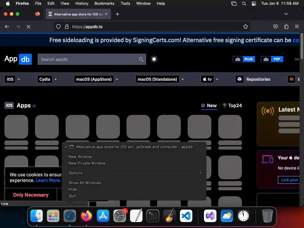Stop loading the page
The image size is (304, 228).
[28, 27]
